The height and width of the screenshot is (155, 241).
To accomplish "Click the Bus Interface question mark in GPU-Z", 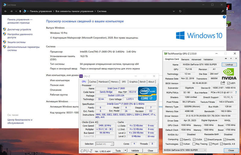I will click(x=236, y=93).
